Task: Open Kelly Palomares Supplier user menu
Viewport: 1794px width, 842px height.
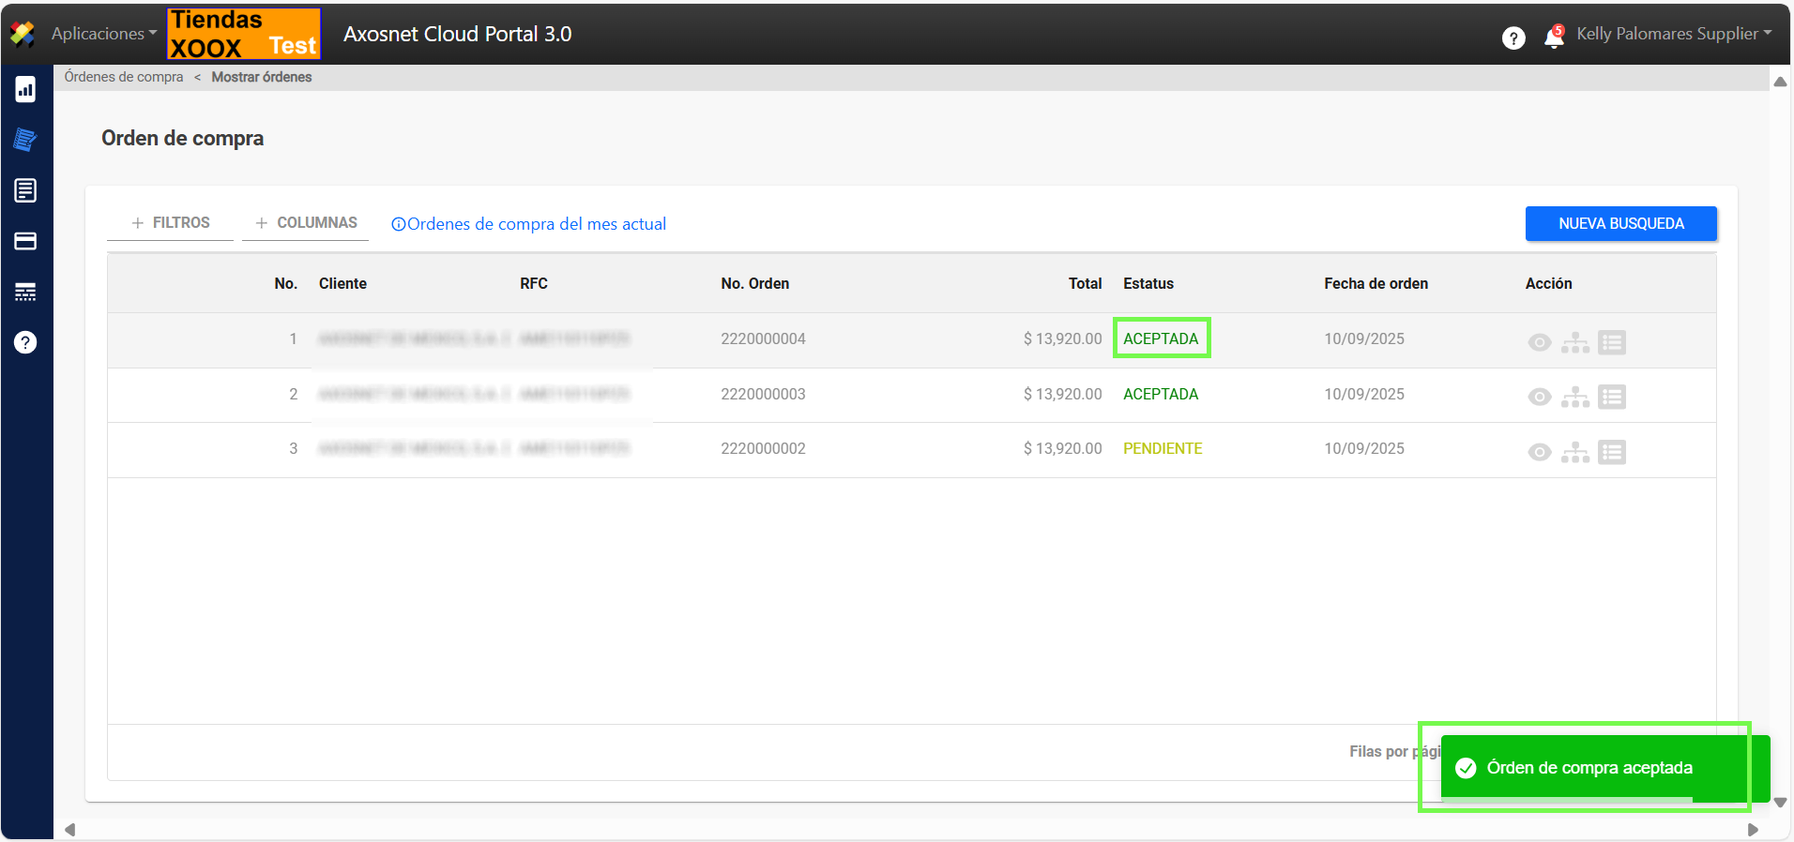Action: [1674, 34]
